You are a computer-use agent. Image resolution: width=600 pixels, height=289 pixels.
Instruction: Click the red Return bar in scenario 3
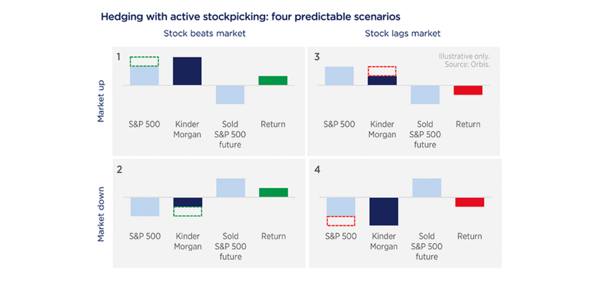(x=467, y=90)
